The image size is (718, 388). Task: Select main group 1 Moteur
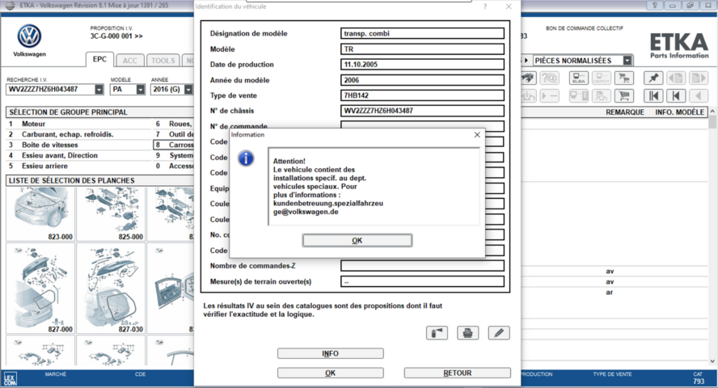[78, 124]
